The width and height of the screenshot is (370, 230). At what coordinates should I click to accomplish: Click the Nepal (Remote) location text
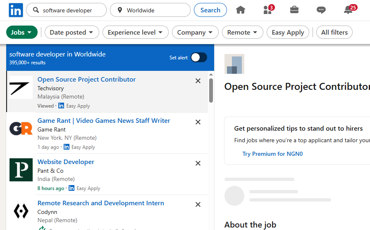[x=57, y=220]
